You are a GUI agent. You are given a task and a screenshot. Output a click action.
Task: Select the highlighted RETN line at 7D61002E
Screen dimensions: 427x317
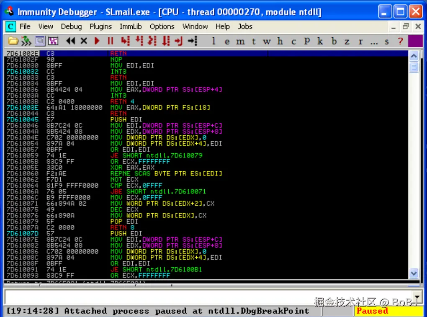206,53
